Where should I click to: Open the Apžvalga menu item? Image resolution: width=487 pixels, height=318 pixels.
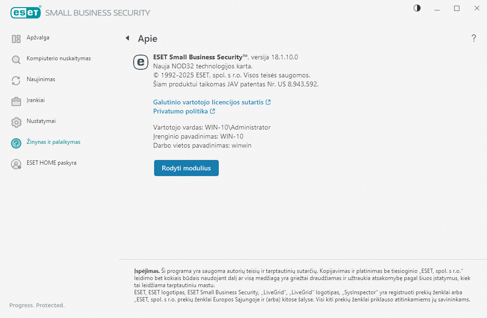[x=38, y=37]
